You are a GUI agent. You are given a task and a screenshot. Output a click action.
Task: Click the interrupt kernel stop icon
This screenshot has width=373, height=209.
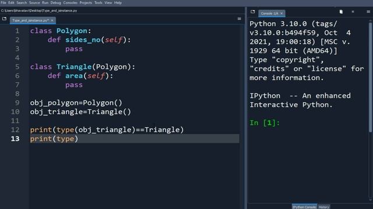coord(353,12)
